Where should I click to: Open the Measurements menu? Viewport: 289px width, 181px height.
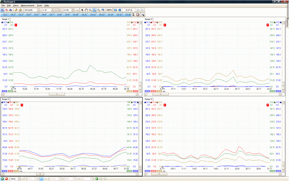(27, 6)
